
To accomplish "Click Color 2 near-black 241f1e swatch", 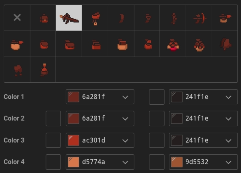I will pos(177,119).
